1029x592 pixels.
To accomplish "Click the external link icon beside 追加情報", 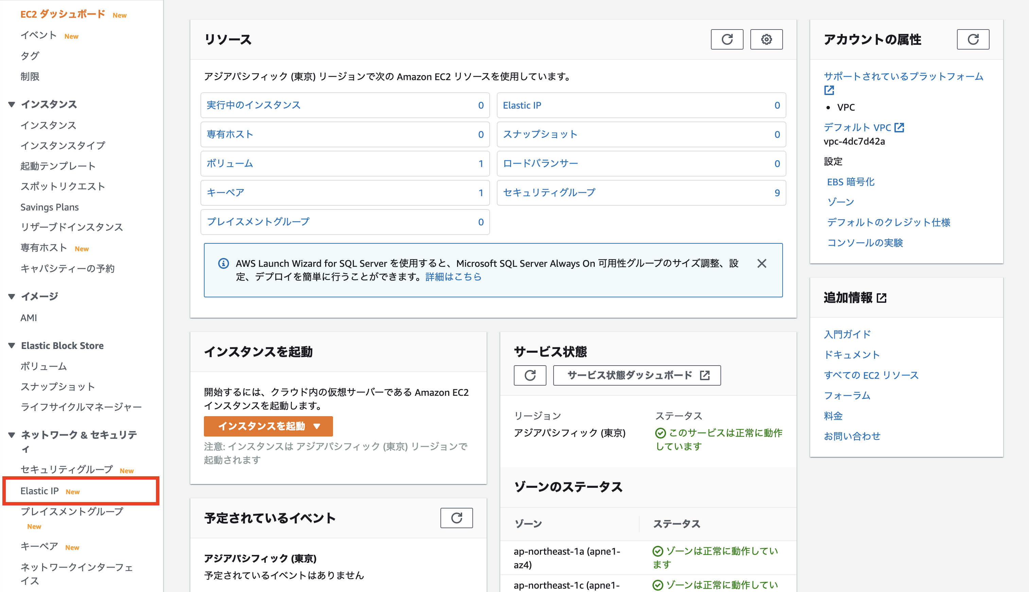I will (x=882, y=298).
